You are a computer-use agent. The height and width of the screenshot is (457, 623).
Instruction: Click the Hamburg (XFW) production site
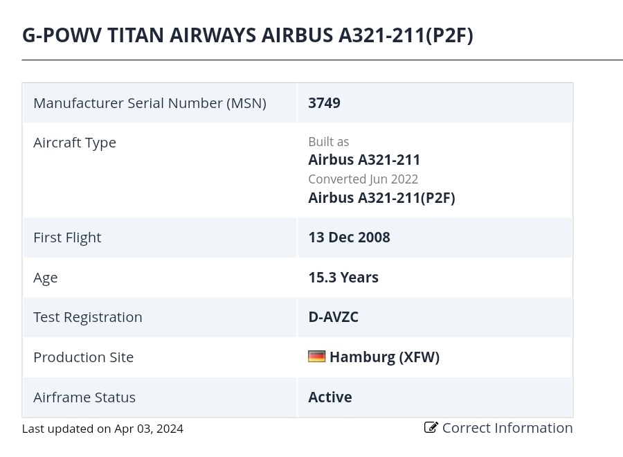click(385, 357)
